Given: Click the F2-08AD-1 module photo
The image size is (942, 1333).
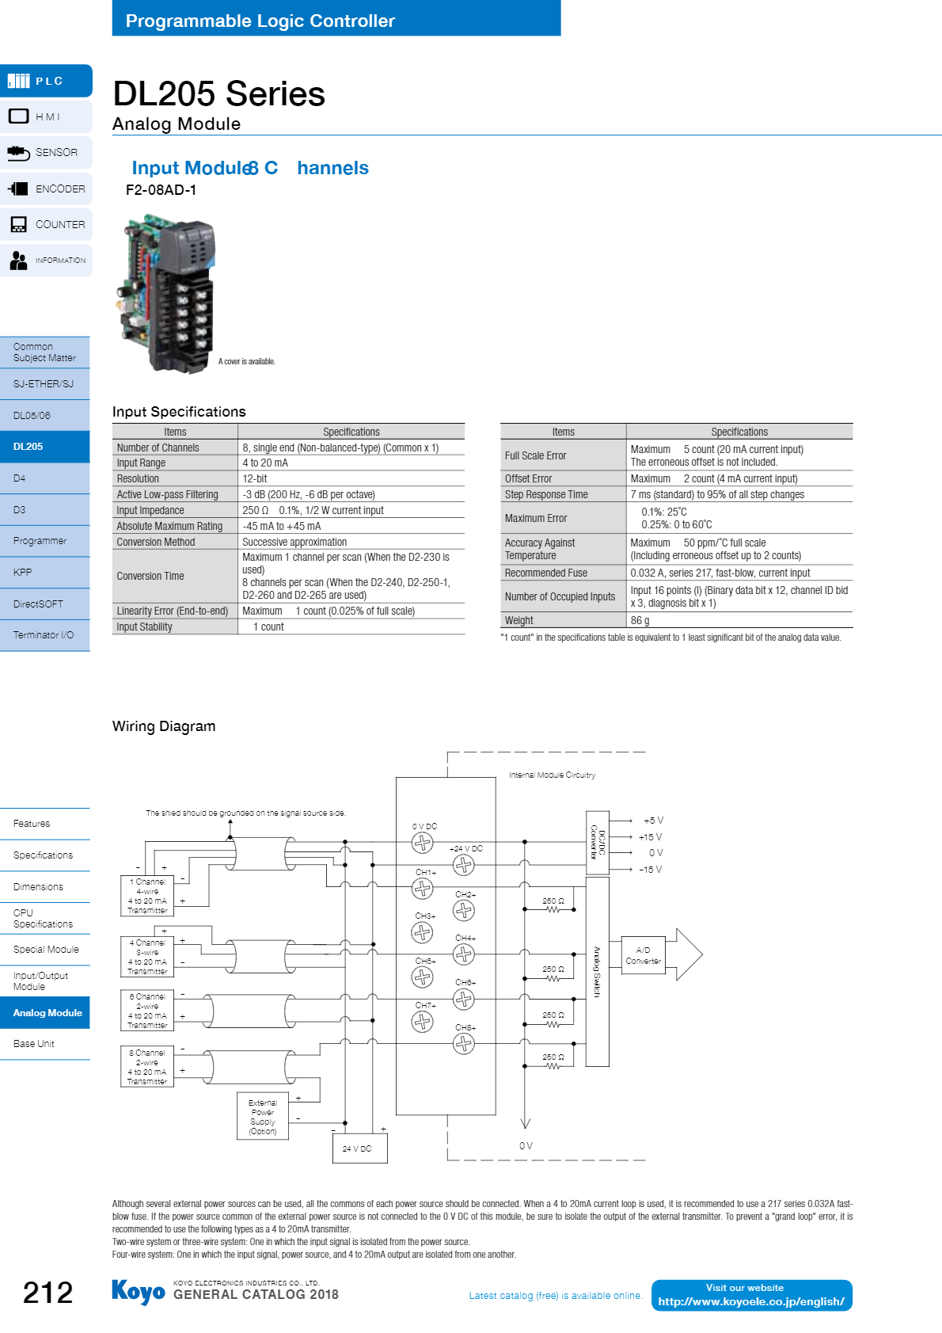Looking at the screenshot, I should [165, 293].
